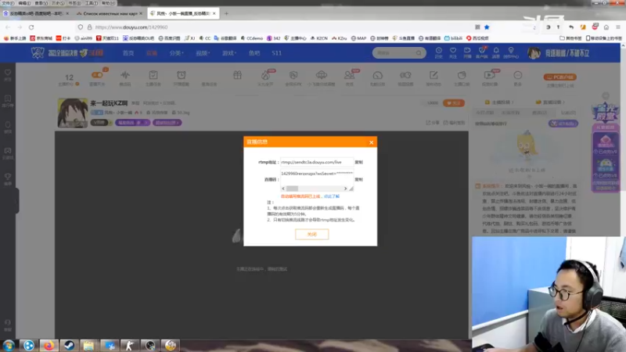The width and height of the screenshot is (626, 352).
Task: Open the Windows Start button
Action: (9, 345)
